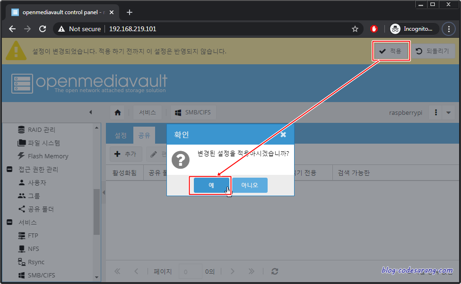Click the 적용 apply button
The image size is (461, 284).
pos(391,51)
